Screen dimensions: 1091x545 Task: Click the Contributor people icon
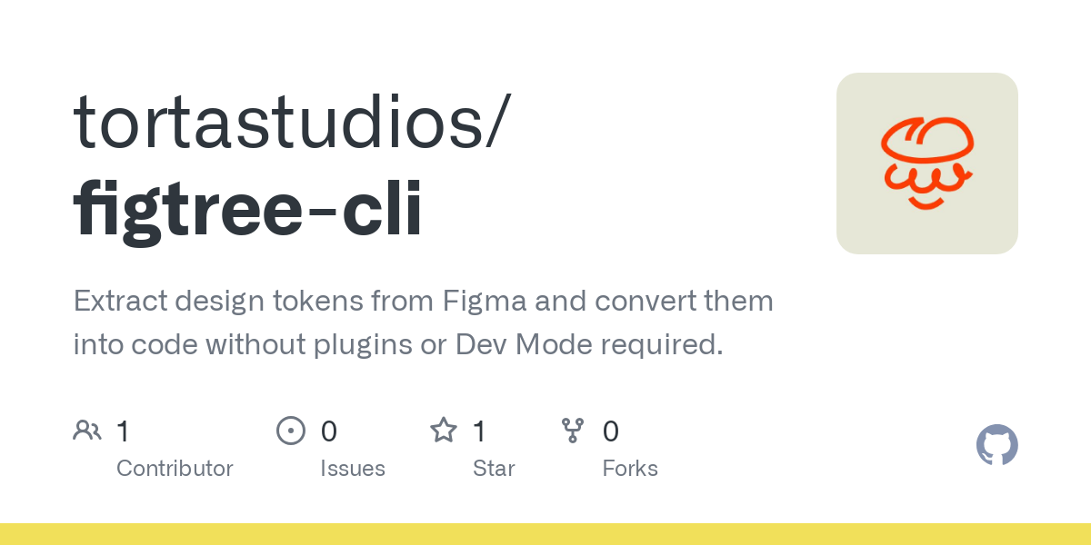point(87,430)
